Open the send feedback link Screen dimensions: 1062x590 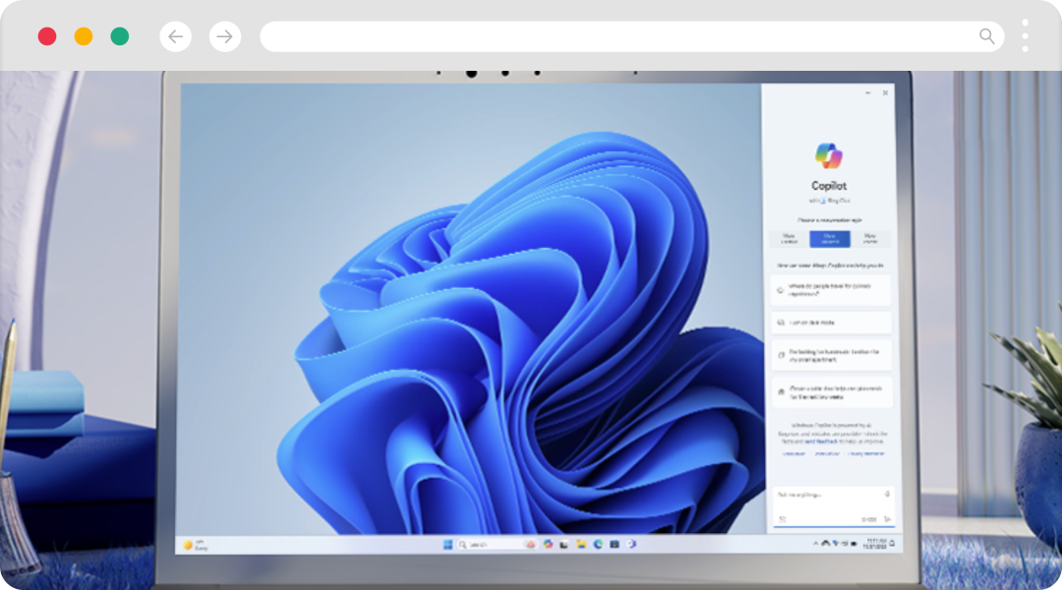tap(821, 442)
